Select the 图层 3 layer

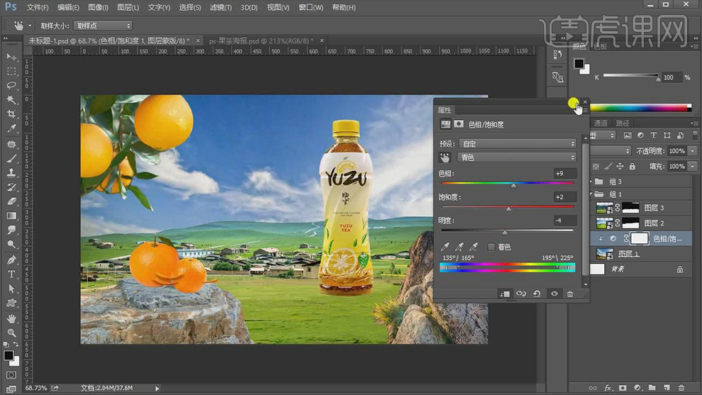pos(652,208)
